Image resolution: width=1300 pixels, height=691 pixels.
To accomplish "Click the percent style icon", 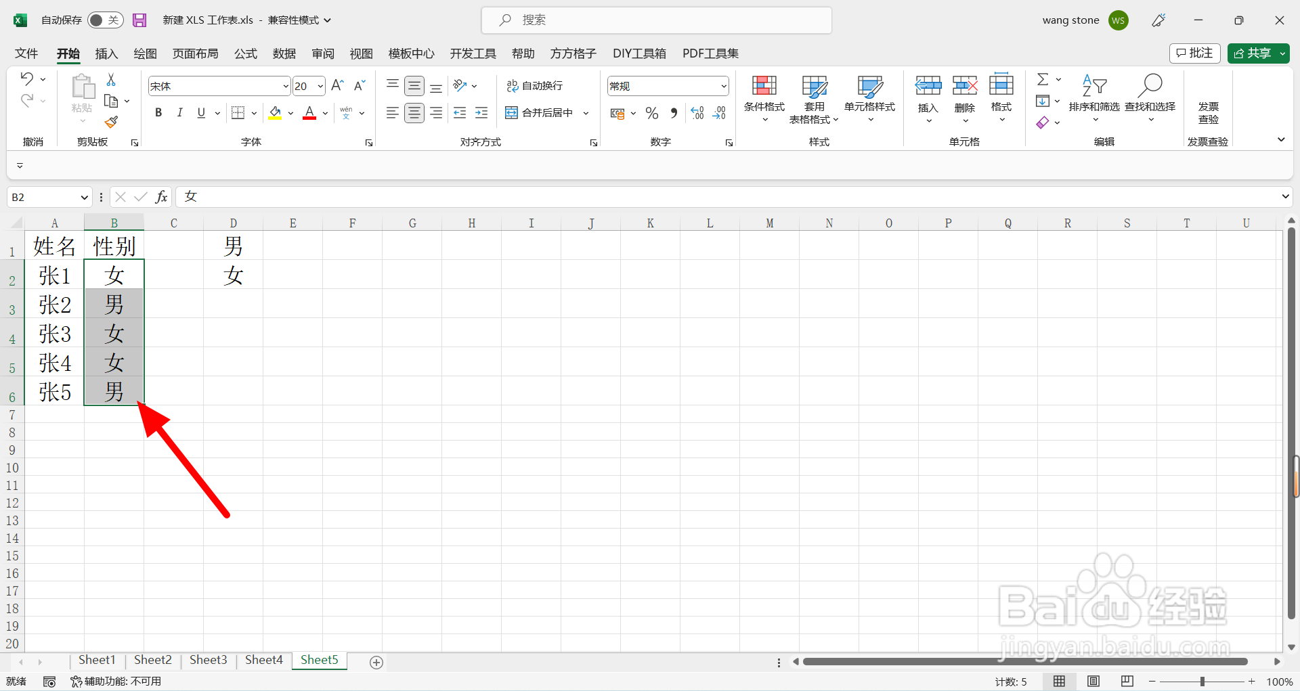I will [652, 113].
